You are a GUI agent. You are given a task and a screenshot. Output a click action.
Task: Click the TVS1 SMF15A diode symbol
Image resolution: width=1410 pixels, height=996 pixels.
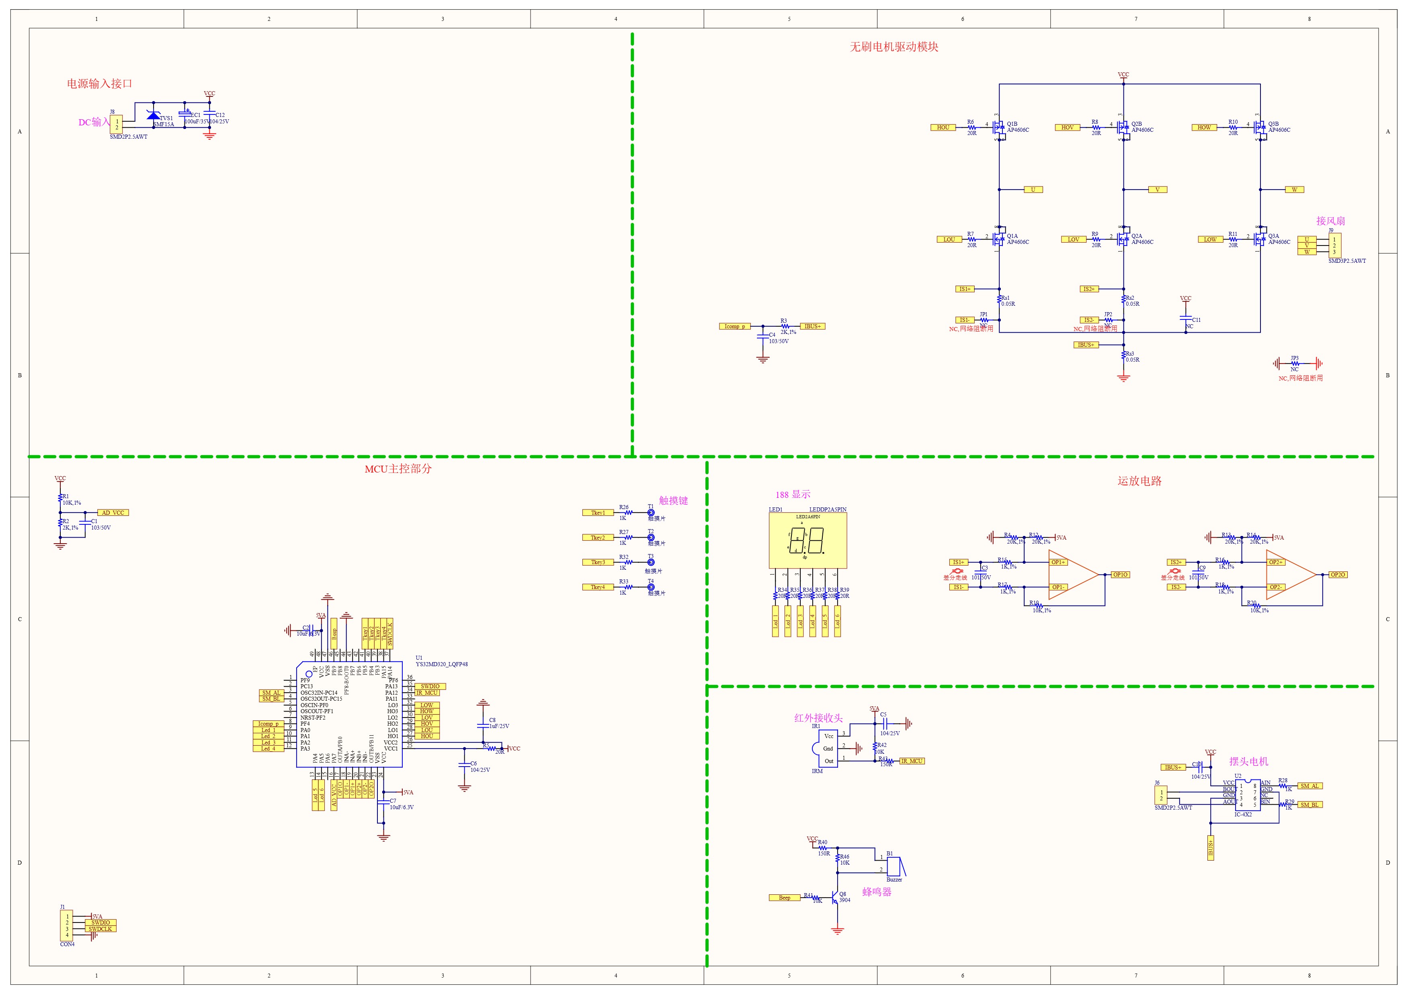[154, 115]
